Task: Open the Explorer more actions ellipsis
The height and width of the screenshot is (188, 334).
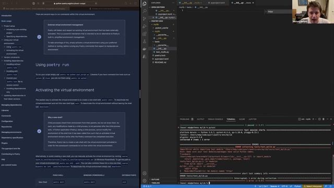Action: (x=173, y=3)
